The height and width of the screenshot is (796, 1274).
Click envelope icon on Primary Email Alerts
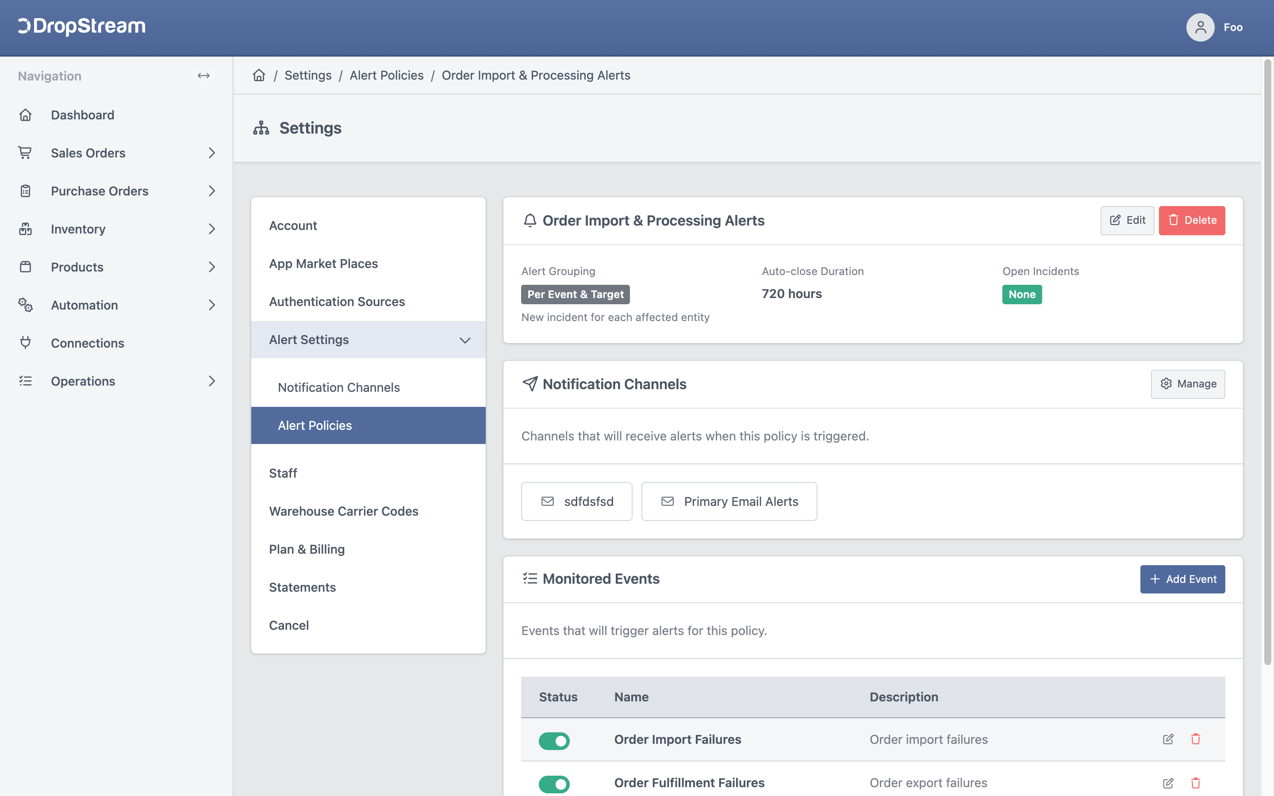click(x=668, y=501)
